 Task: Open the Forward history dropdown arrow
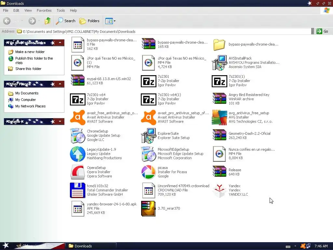coord(39,21)
